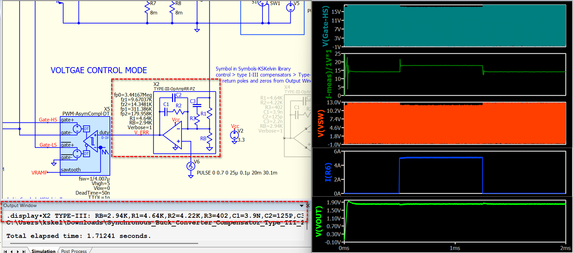
Task: Click the VRAMP net label
Action: click(x=39, y=173)
